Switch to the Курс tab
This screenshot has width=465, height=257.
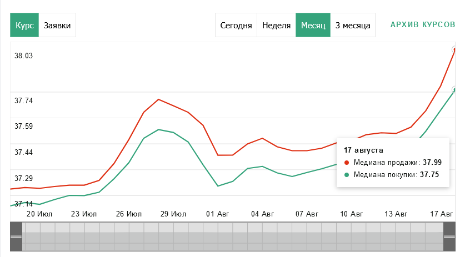click(24, 26)
